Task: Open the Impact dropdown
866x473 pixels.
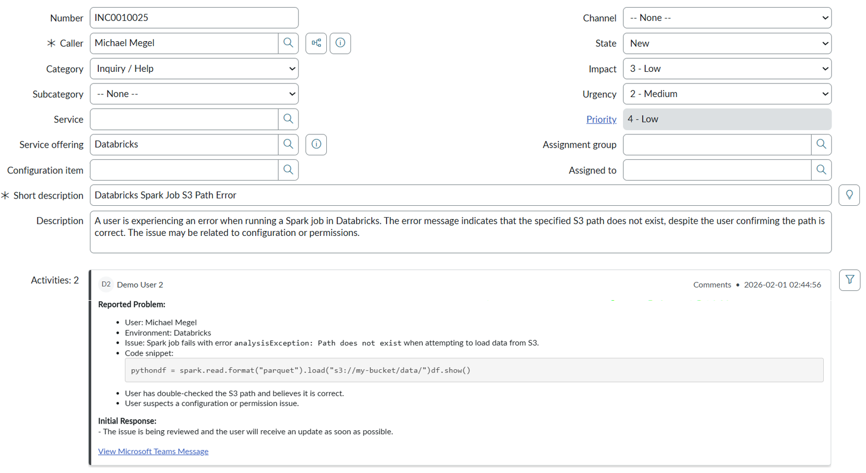Action: [727, 69]
